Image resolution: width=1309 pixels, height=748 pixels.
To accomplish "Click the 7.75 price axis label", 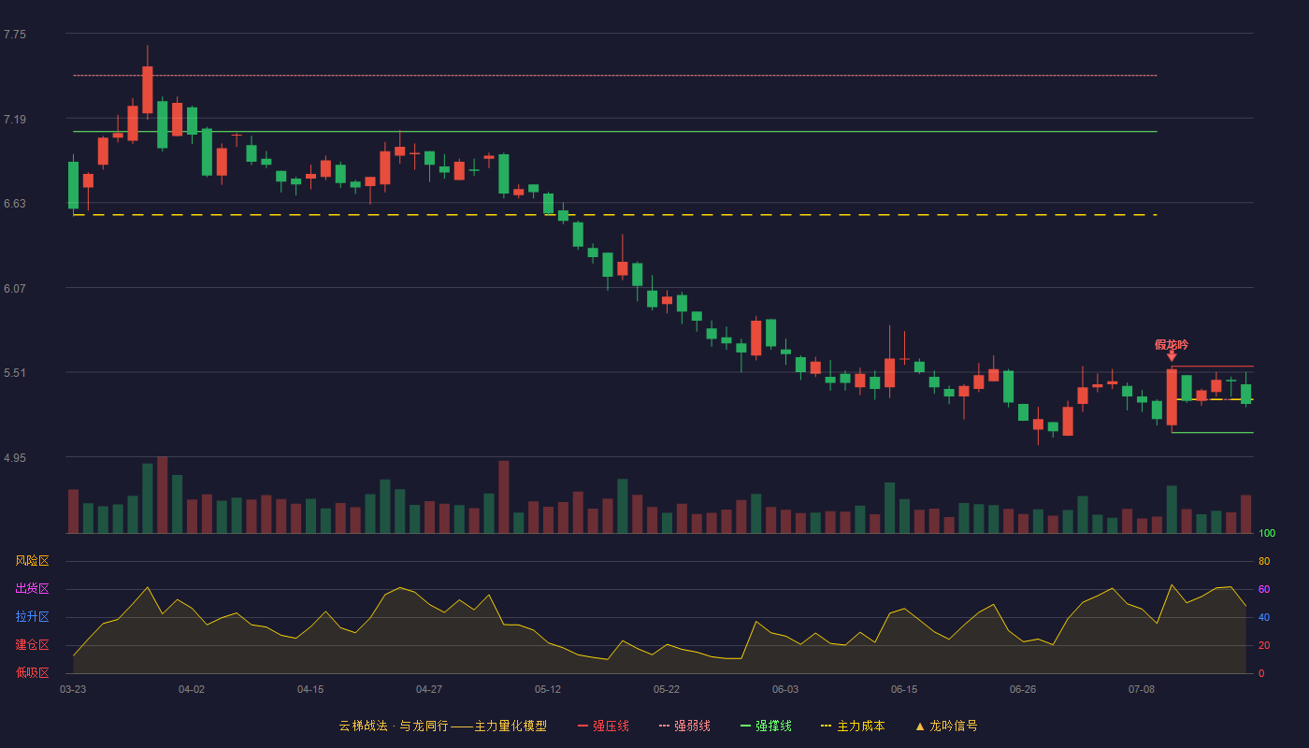I will point(15,35).
